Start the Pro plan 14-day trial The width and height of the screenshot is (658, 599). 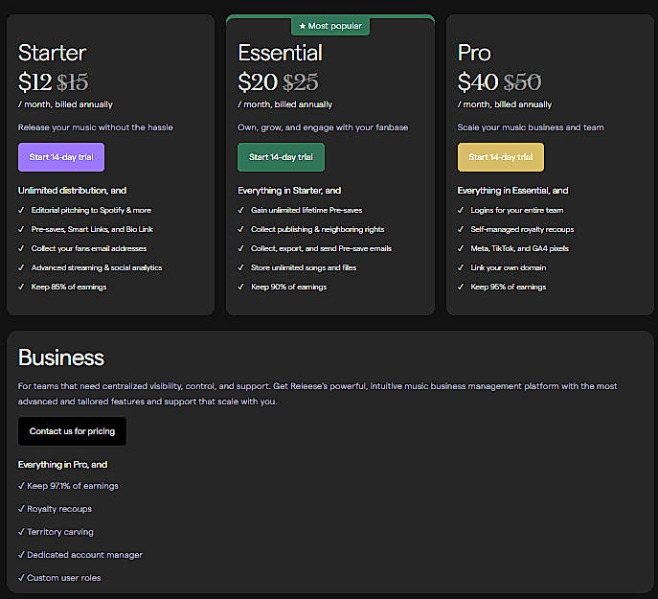click(501, 157)
